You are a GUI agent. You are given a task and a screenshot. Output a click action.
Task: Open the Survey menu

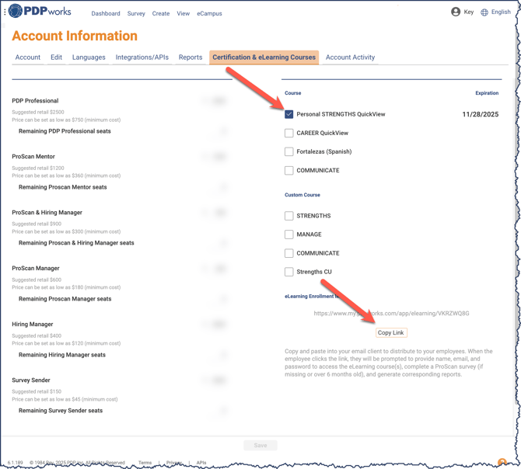coord(136,14)
